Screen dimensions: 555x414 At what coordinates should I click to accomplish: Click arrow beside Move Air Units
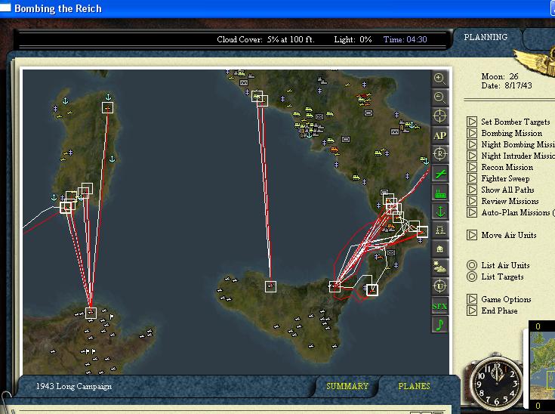point(472,235)
